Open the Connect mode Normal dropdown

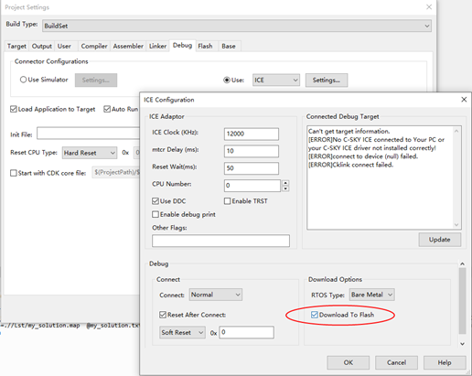tap(216, 295)
